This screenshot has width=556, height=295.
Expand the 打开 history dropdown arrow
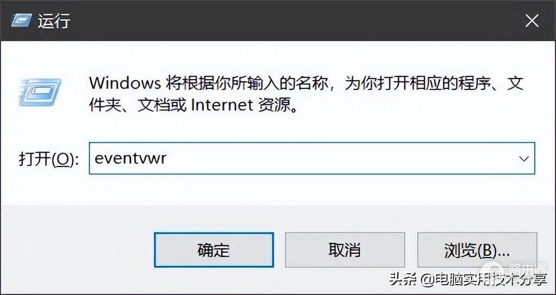pos(523,158)
